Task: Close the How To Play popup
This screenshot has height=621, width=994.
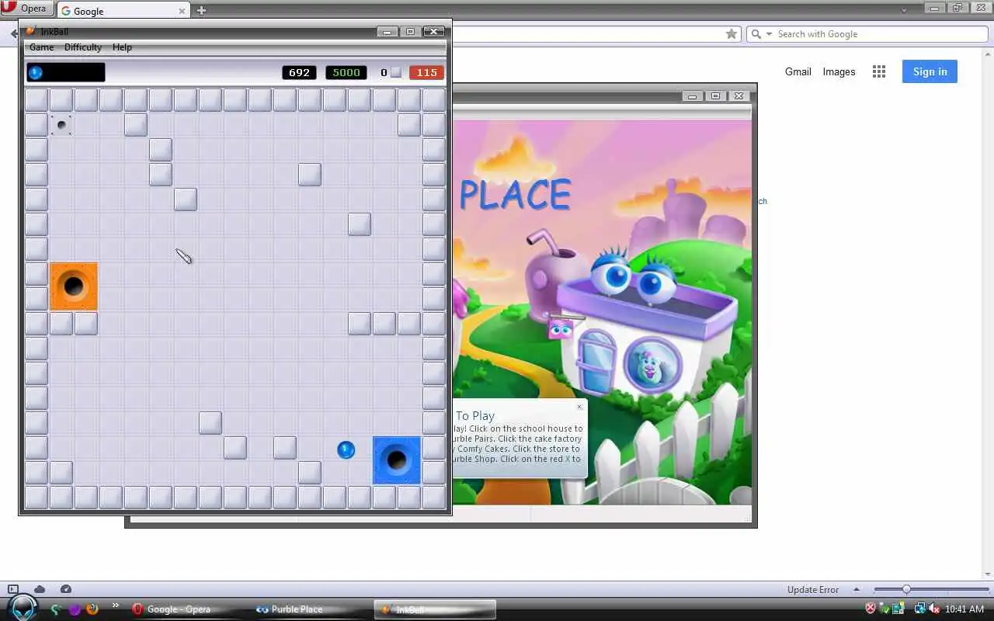Action: (579, 407)
